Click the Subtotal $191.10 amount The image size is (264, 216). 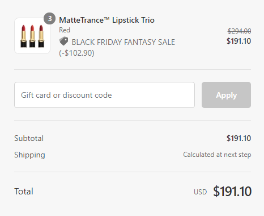(x=239, y=138)
